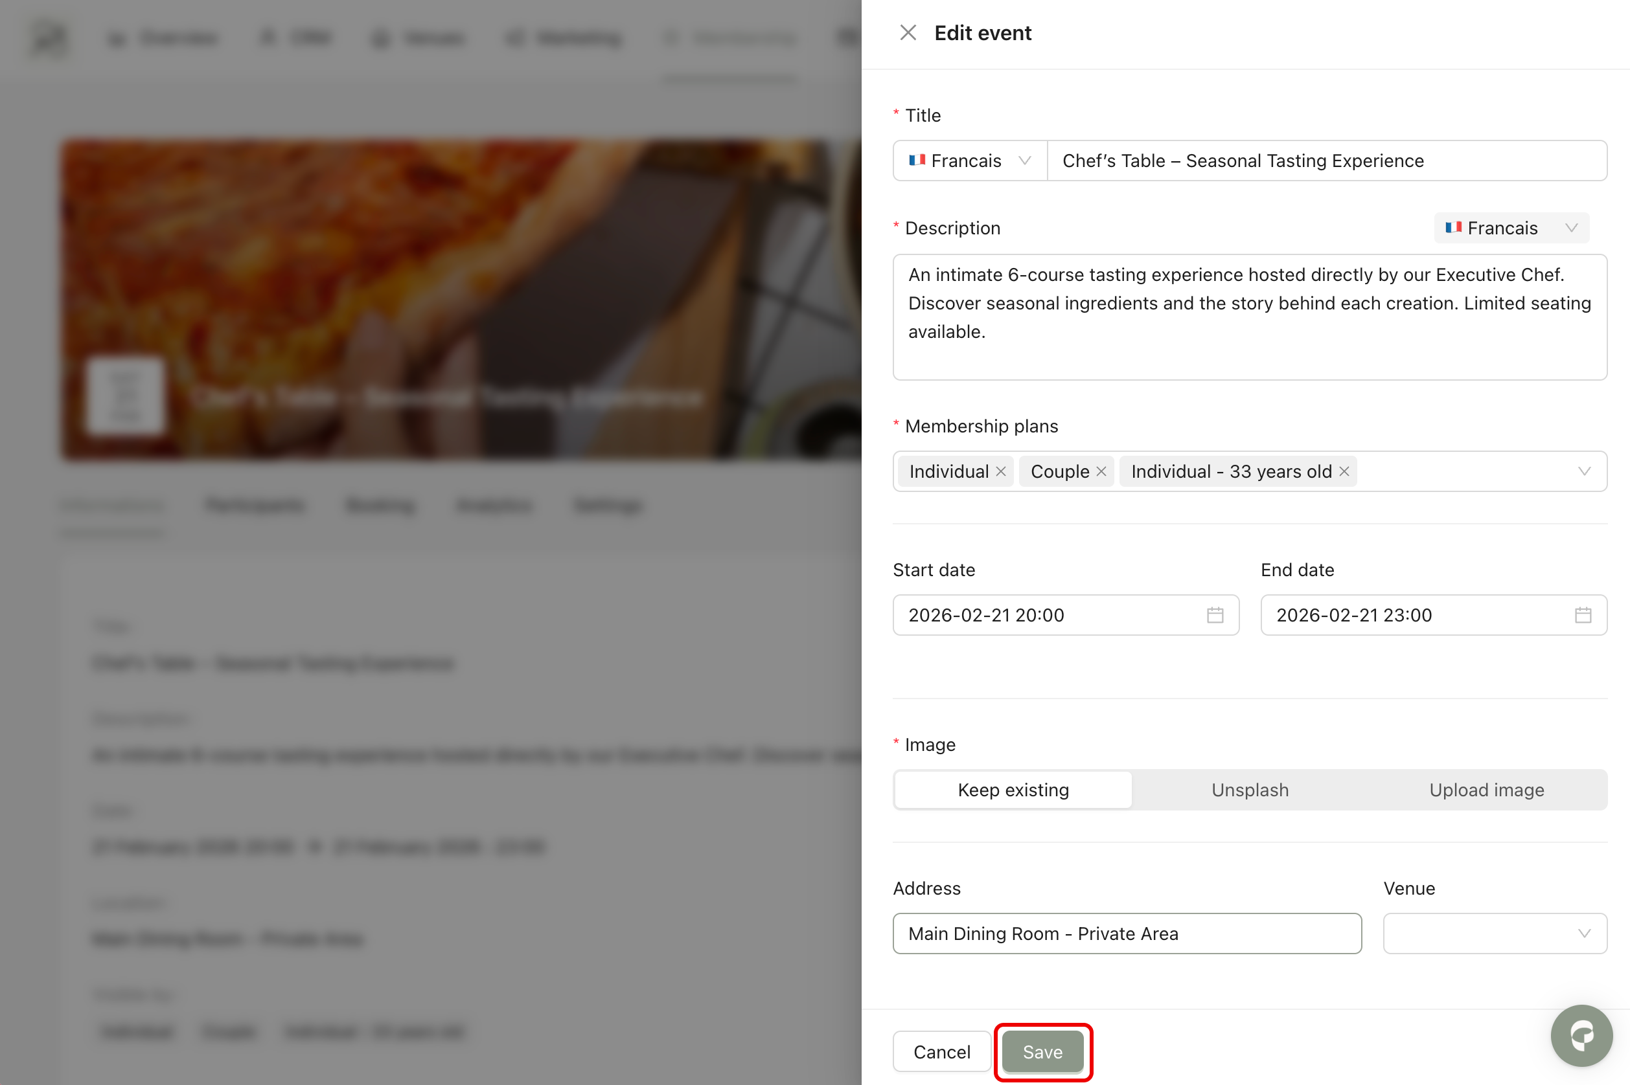Viewport: 1630px width, 1085px height.
Task: Switch image source to Unsplash
Action: (x=1250, y=790)
